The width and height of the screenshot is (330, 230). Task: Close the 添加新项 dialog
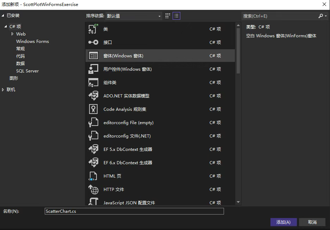tap(324, 4)
